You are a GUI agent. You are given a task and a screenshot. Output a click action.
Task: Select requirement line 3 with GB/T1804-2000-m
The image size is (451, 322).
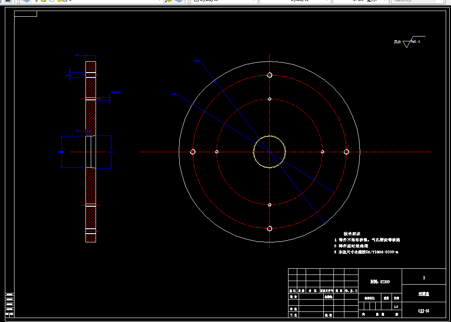point(366,252)
